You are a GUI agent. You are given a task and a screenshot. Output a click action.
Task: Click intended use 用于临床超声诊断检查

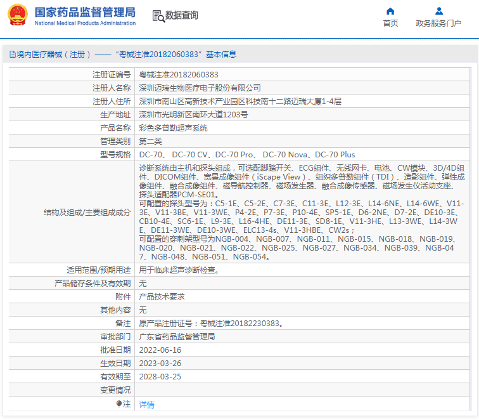pos(179,270)
